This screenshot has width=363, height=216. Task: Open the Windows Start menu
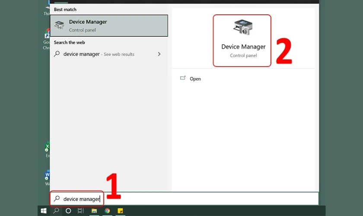coord(44,211)
